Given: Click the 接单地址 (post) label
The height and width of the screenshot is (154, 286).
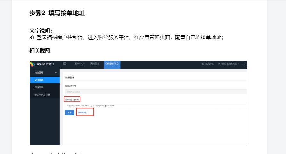Looking at the screenshot, I should pyautogui.click(x=72, y=99).
